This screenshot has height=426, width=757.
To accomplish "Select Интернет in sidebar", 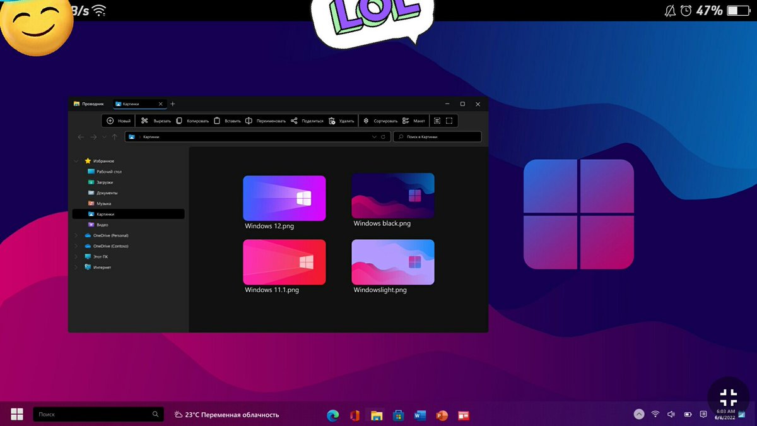I will [98, 268].
